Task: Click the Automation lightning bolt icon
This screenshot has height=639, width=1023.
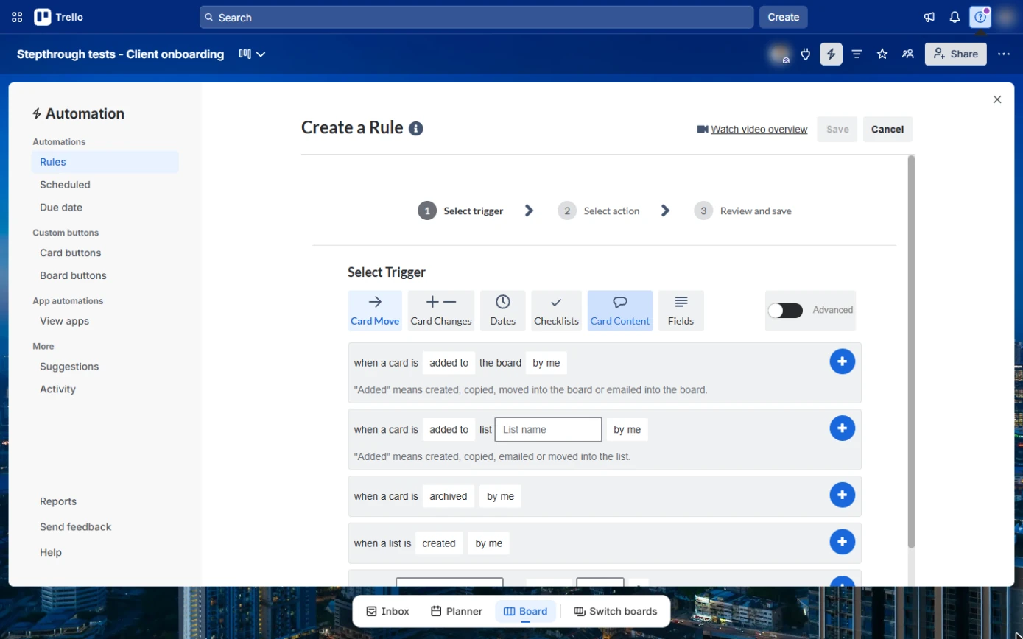Action: [831, 54]
